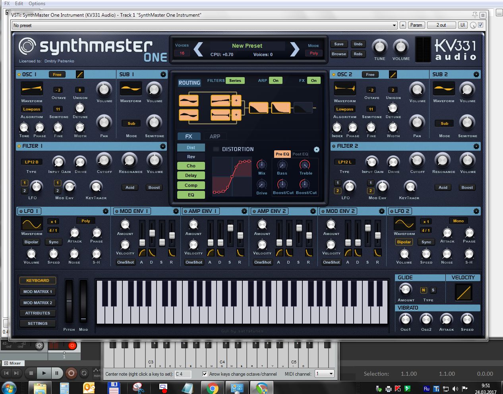The height and width of the screenshot is (394, 503).
Task: Open MIDI channel dropdown
Action: pyautogui.click(x=325, y=374)
